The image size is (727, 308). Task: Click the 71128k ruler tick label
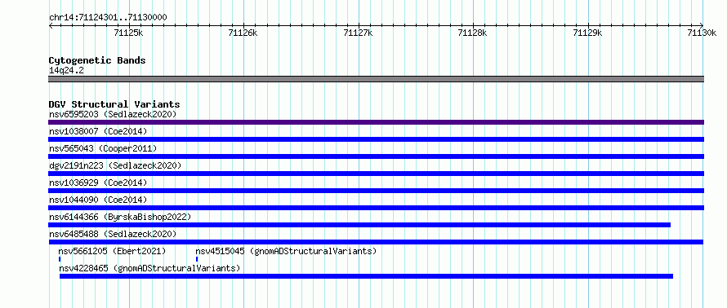472,33
